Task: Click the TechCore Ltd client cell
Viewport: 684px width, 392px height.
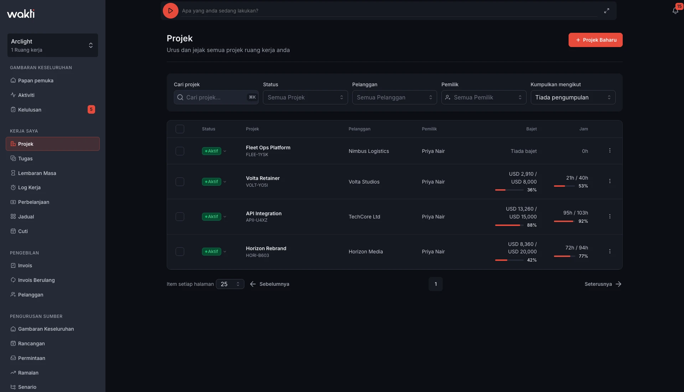Action: click(364, 217)
